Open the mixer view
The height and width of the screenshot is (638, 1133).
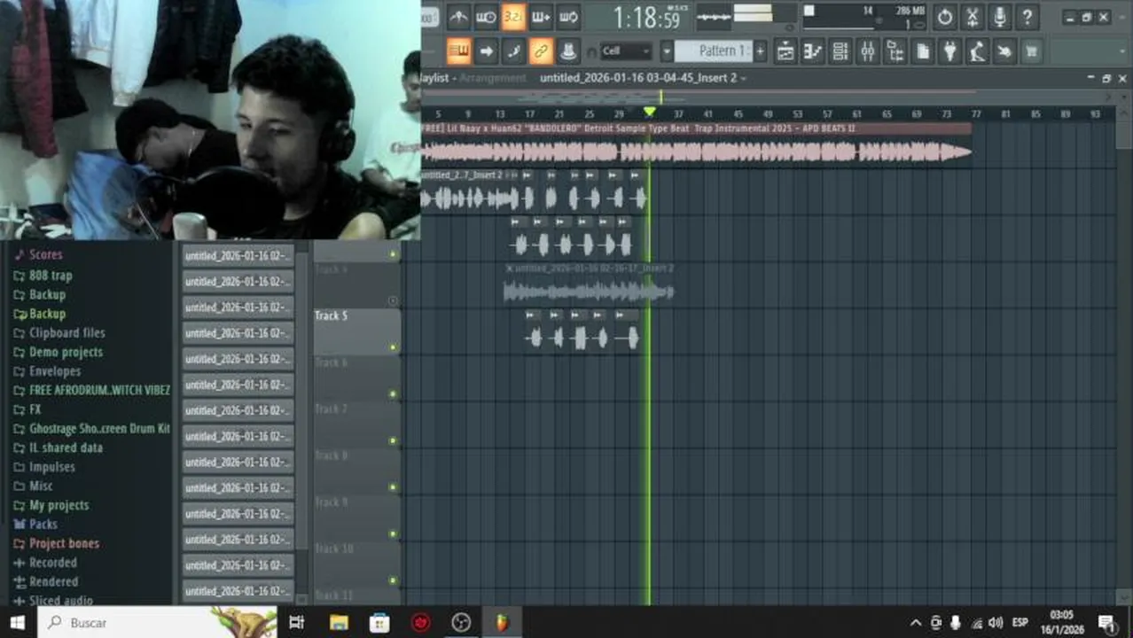pos(868,51)
